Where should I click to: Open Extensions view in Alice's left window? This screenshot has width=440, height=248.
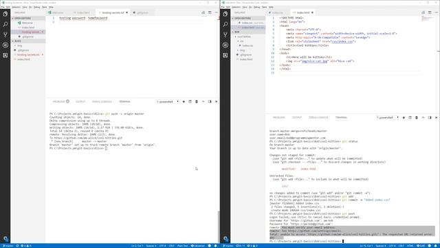tap(5, 55)
